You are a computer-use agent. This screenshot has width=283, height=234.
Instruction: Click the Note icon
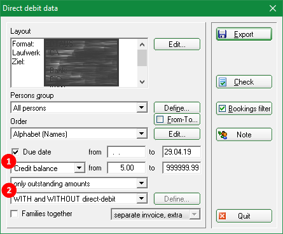click(x=223, y=135)
